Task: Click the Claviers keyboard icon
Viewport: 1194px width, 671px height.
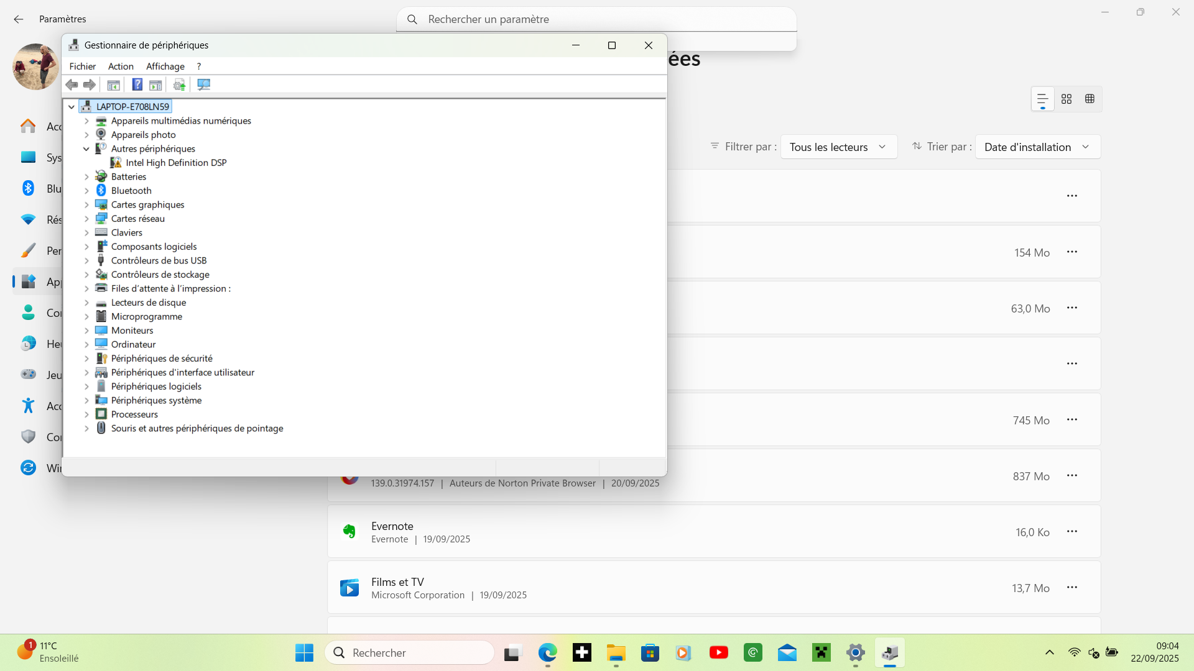Action: (101, 232)
